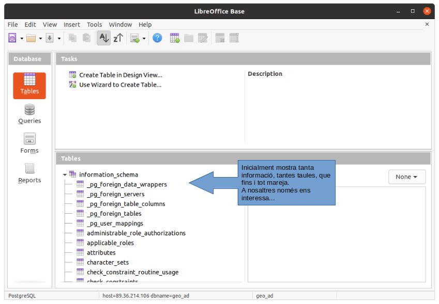Select attributes table
The width and height of the screenshot is (439, 304).
click(101, 252)
